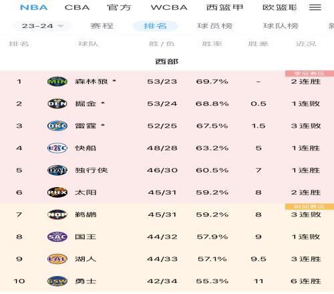Click the 69.7% win rate cell
This screenshot has width=334, height=294.
[212, 82]
